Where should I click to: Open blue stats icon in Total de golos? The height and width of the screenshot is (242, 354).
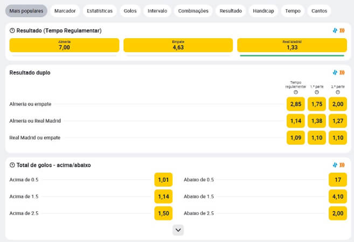(335, 165)
